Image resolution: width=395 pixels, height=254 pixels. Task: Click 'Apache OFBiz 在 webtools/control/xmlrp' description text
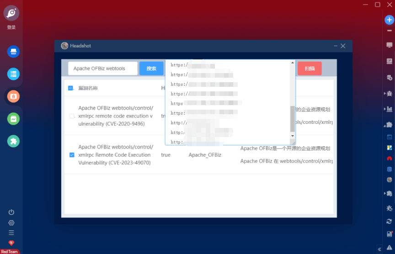287,161
